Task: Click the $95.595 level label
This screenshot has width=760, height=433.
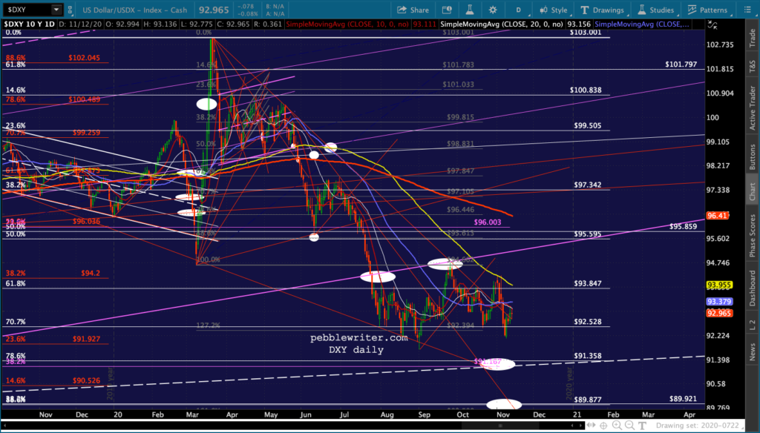Action: point(588,234)
